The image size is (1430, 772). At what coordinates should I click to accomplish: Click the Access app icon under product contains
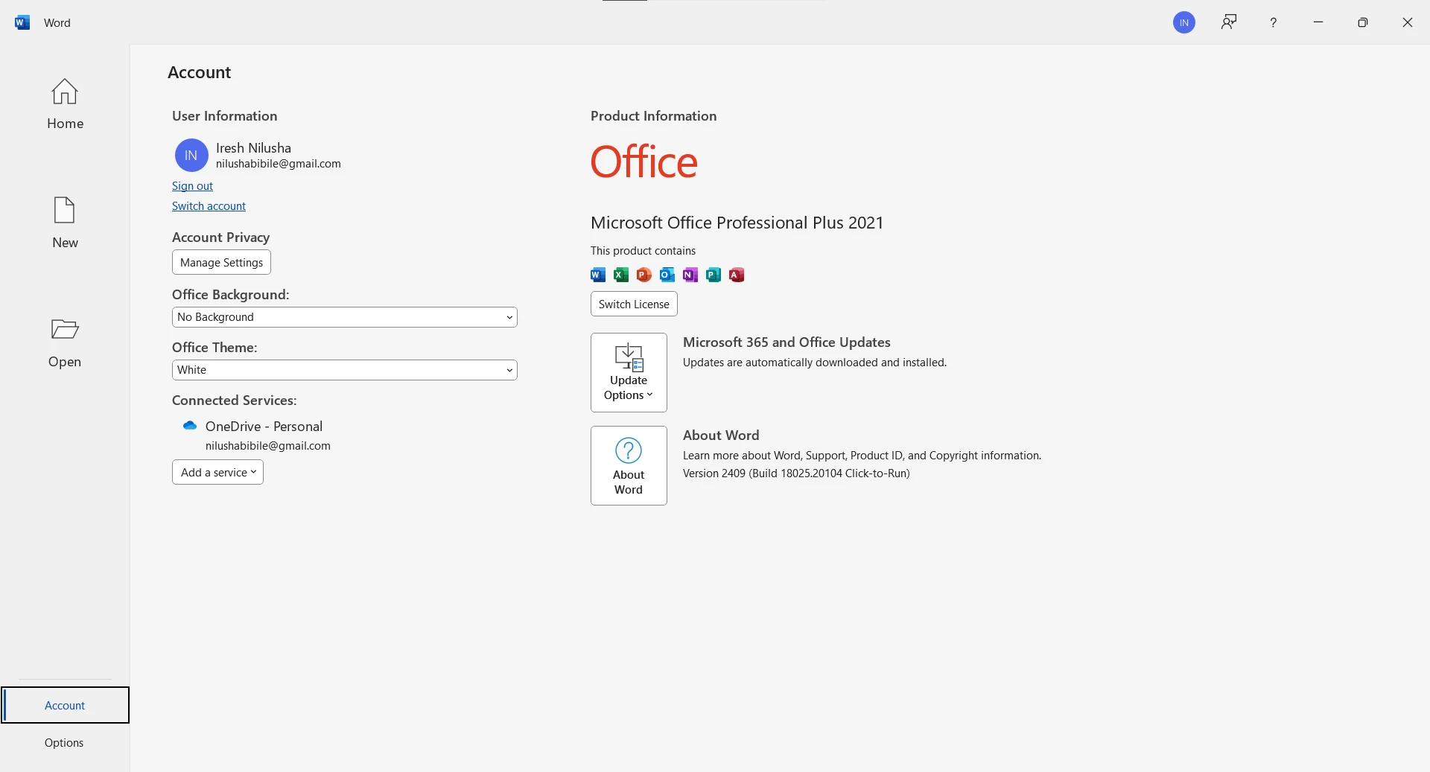737,275
